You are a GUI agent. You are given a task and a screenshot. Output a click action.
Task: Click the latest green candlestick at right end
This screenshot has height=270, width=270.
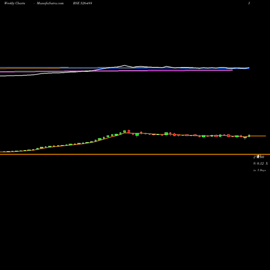point(249,136)
